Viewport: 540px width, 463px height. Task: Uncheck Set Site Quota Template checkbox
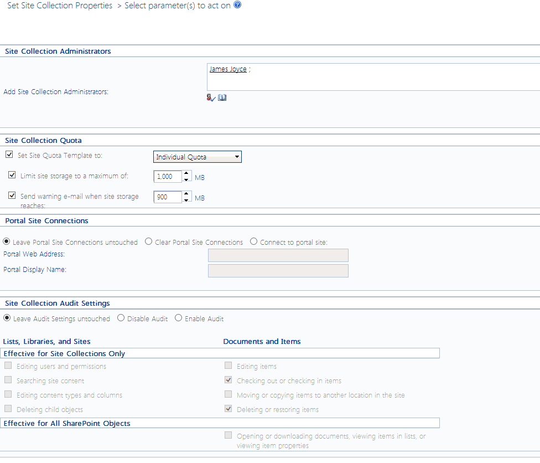point(9,155)
